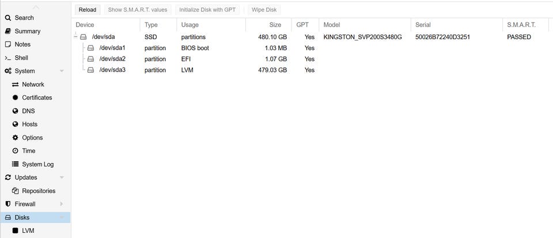553x238 pixels.
Task: Click the Hosts globe icon
Action: pyautogui.click(x=15, y=124)
